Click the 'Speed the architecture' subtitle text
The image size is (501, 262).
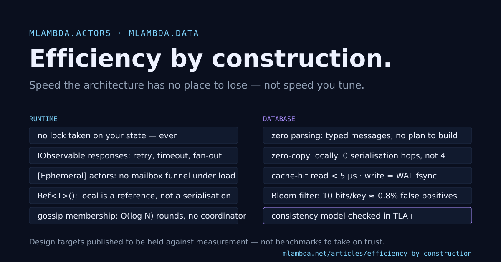tap(197, 85)
